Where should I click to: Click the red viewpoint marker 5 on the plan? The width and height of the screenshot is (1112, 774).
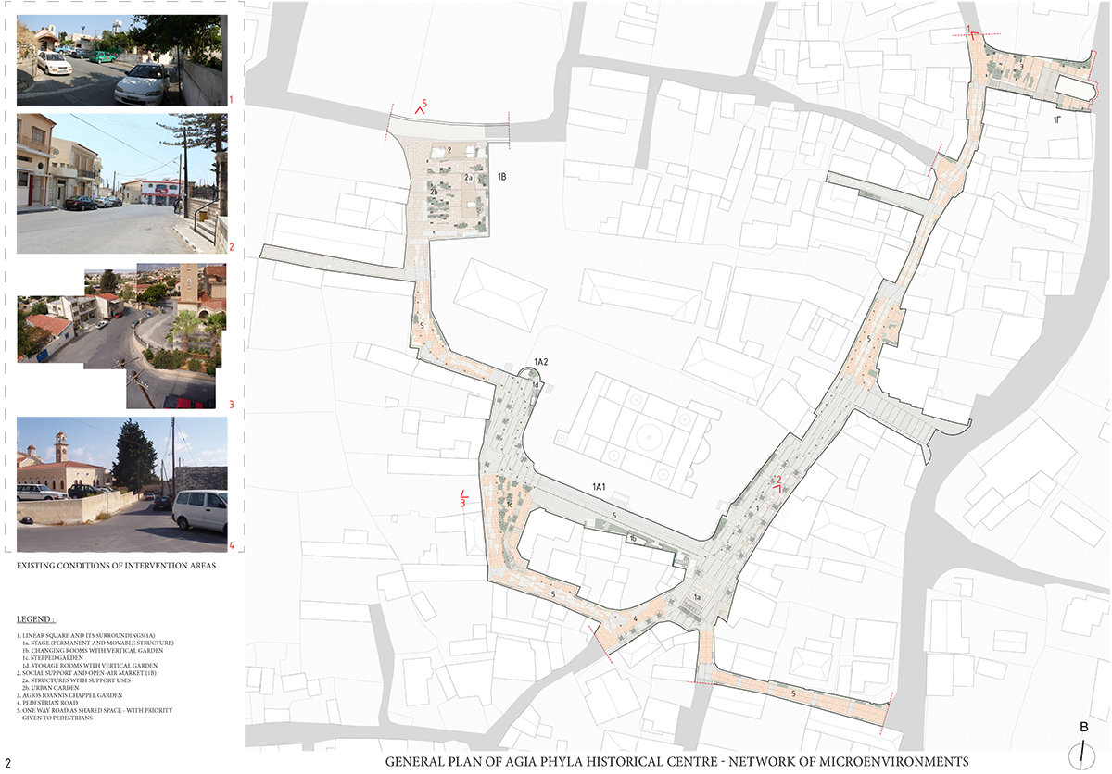pyautogui.click(x=422, y=106)
